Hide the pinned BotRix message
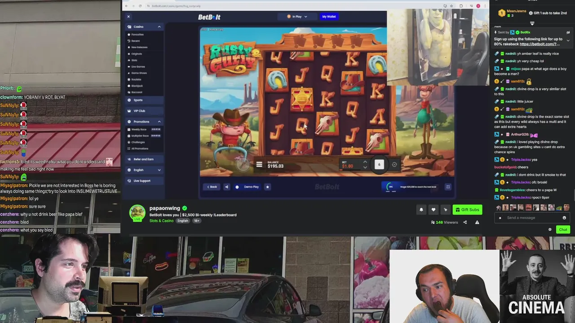 click(568, 33)
